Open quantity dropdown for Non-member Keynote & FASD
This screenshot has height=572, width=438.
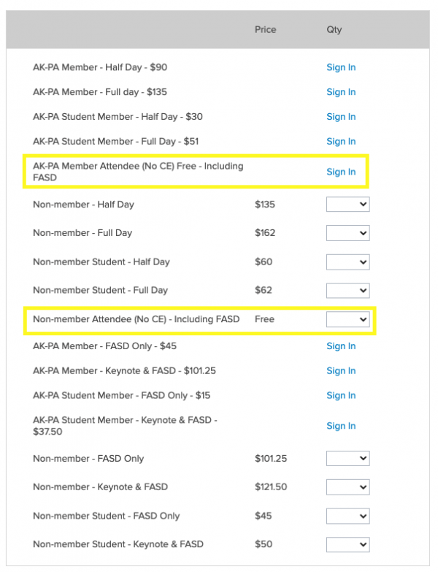click(348, 487)
